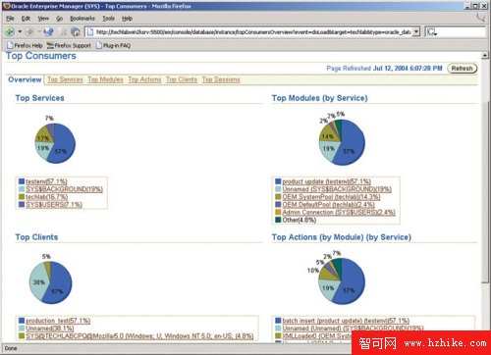Click the address bar URL text

pyautogui.click(x=253, y=32)
